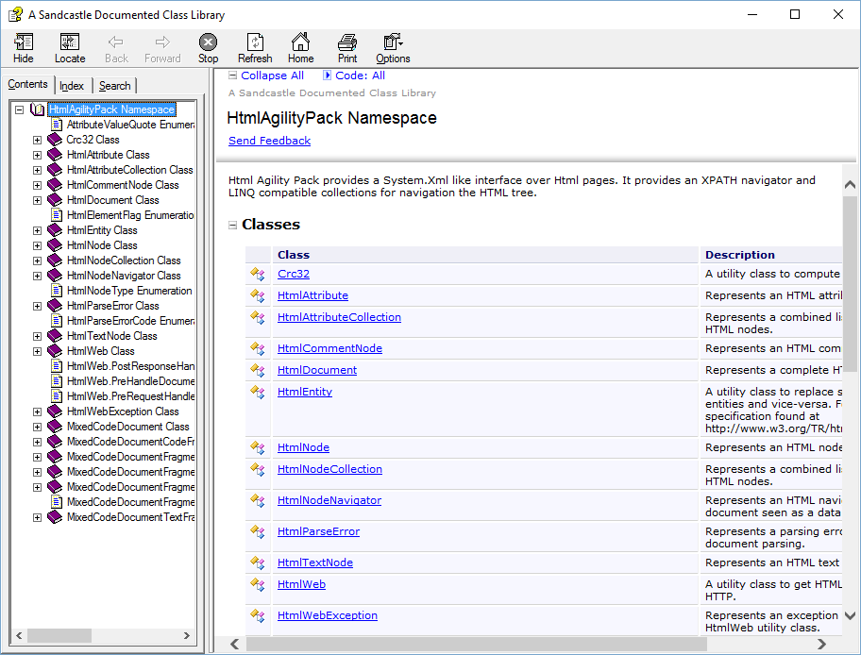The image size is (861, 655).
Task: Select HtmlNodeType Enumeration in the tree
Action: click(129, 291)
